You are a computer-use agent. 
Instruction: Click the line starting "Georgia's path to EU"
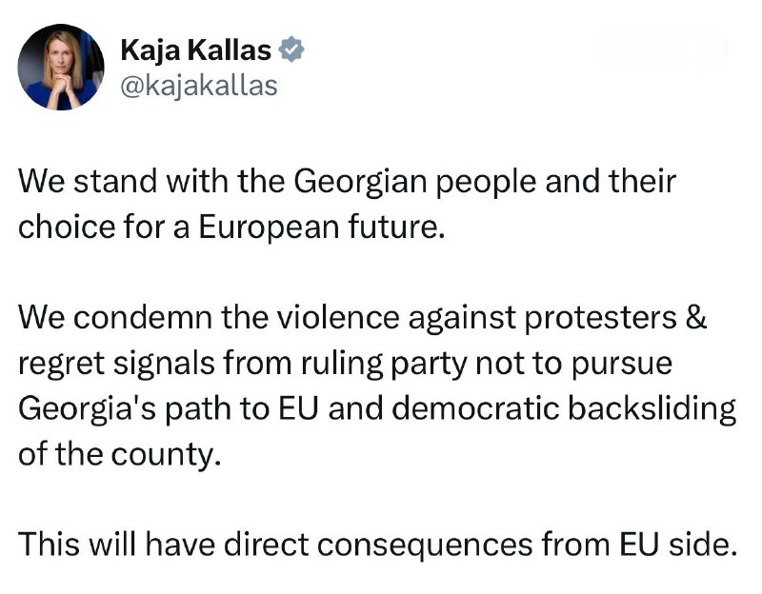point(377,409)
